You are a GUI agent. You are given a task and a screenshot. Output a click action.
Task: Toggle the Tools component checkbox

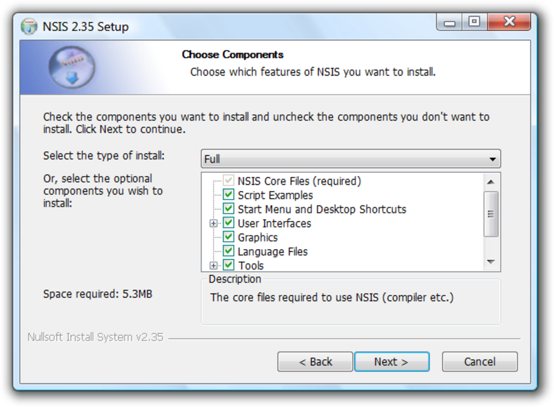(228, 265)
